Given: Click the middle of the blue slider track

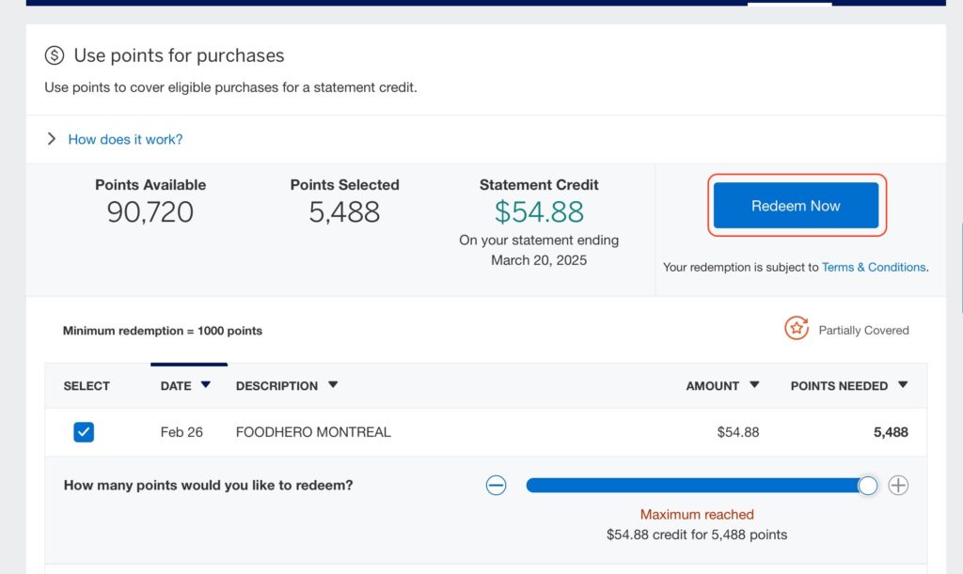Looking at the screenshot, I should click(x=696, y=485).
